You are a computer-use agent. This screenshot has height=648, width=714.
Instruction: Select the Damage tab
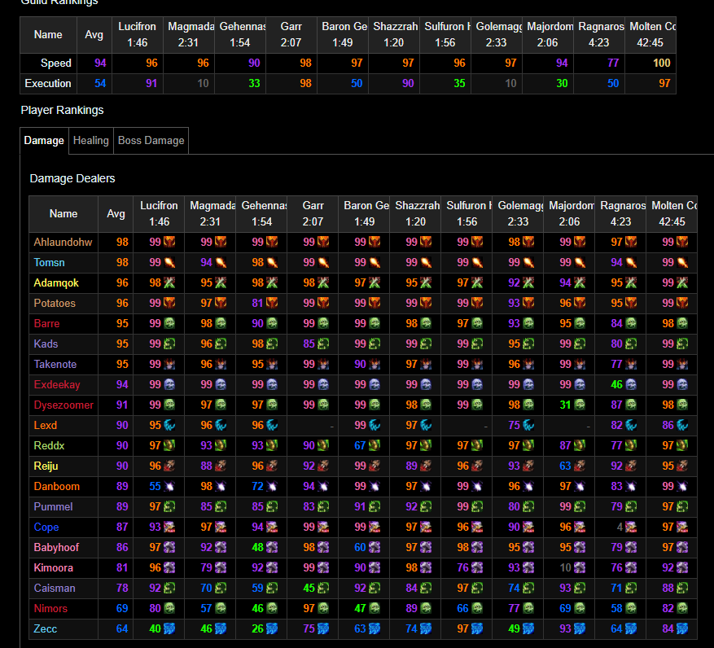(44, 140)
